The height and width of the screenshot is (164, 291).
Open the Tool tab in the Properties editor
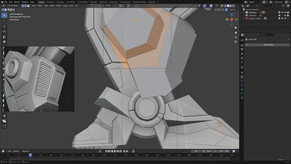242,40
